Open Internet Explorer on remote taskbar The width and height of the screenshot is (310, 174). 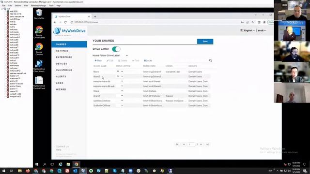61,164
